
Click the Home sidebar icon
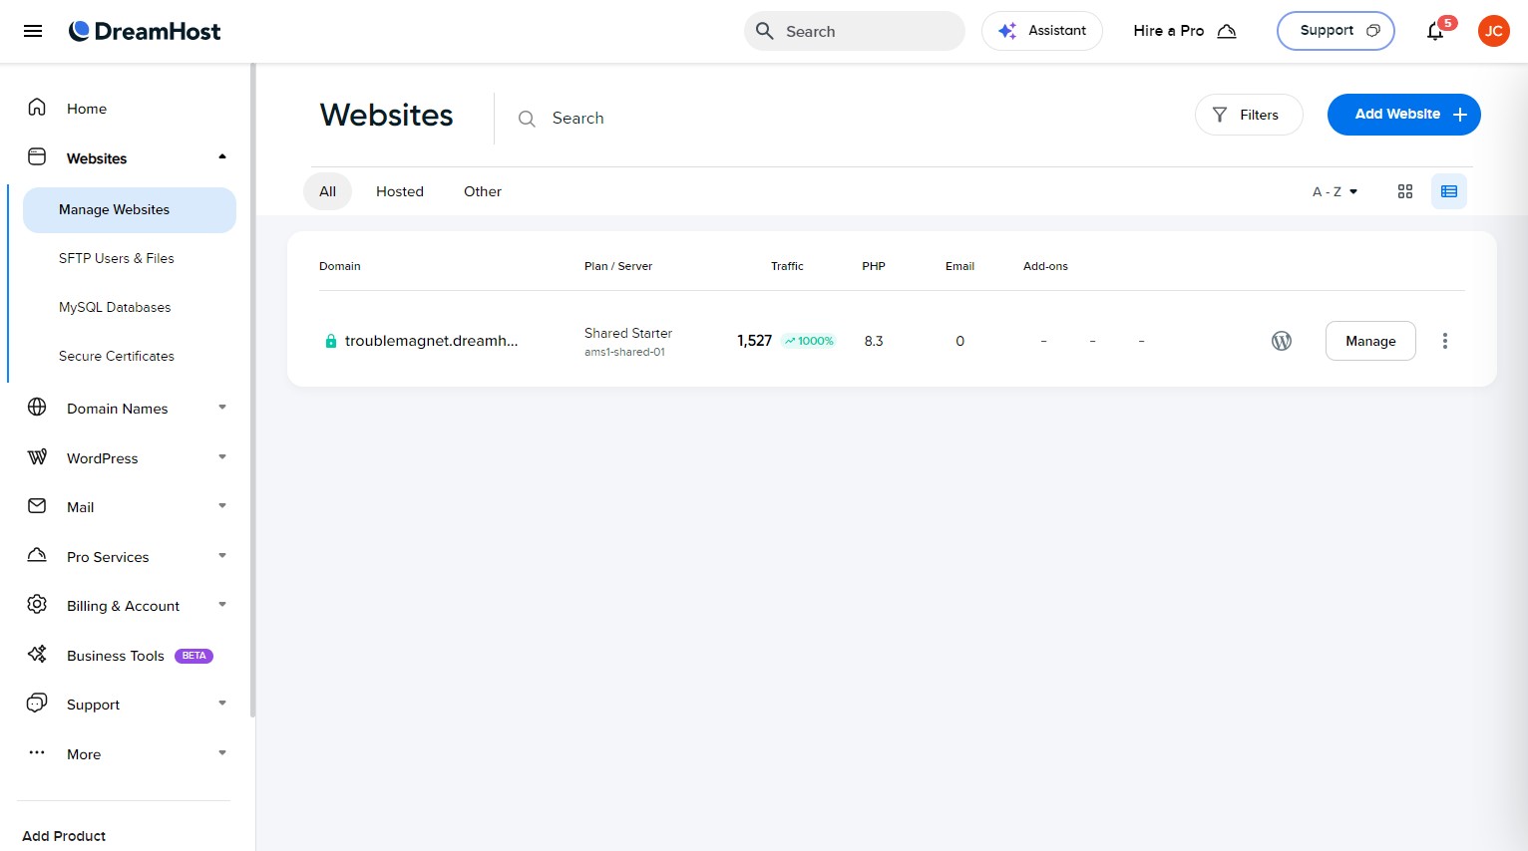[37, 107]
